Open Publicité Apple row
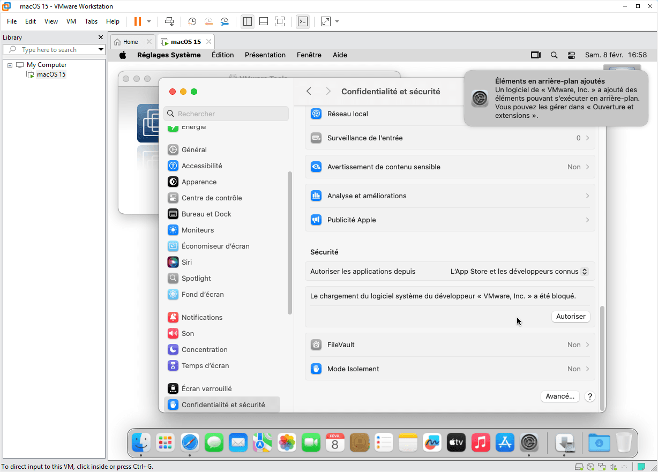 click(x=450, y=220)
